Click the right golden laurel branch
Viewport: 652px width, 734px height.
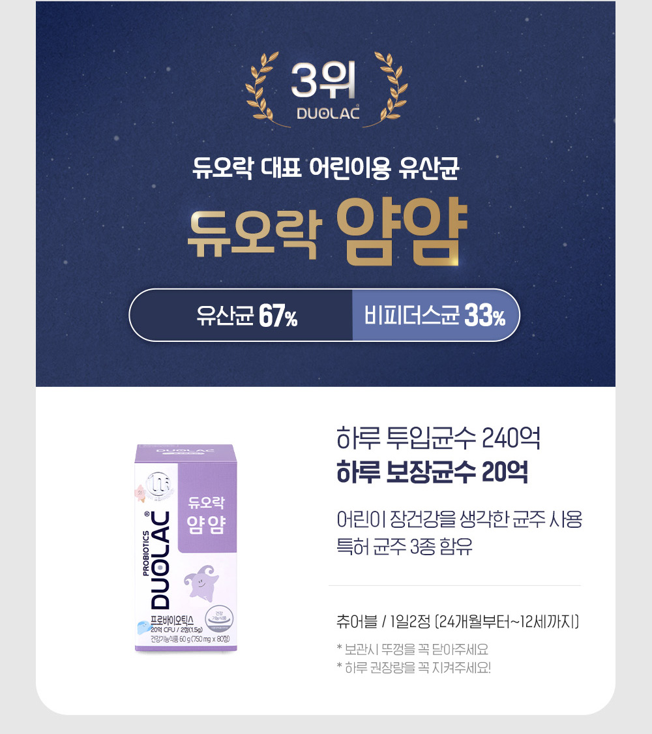387,89
